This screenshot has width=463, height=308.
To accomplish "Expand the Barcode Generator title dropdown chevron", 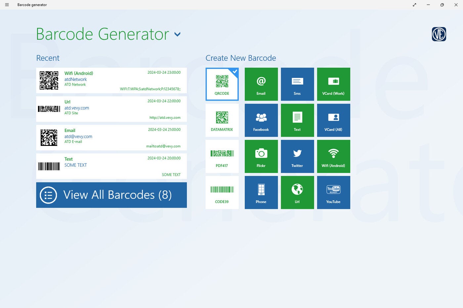I will (x=177, y=34).
